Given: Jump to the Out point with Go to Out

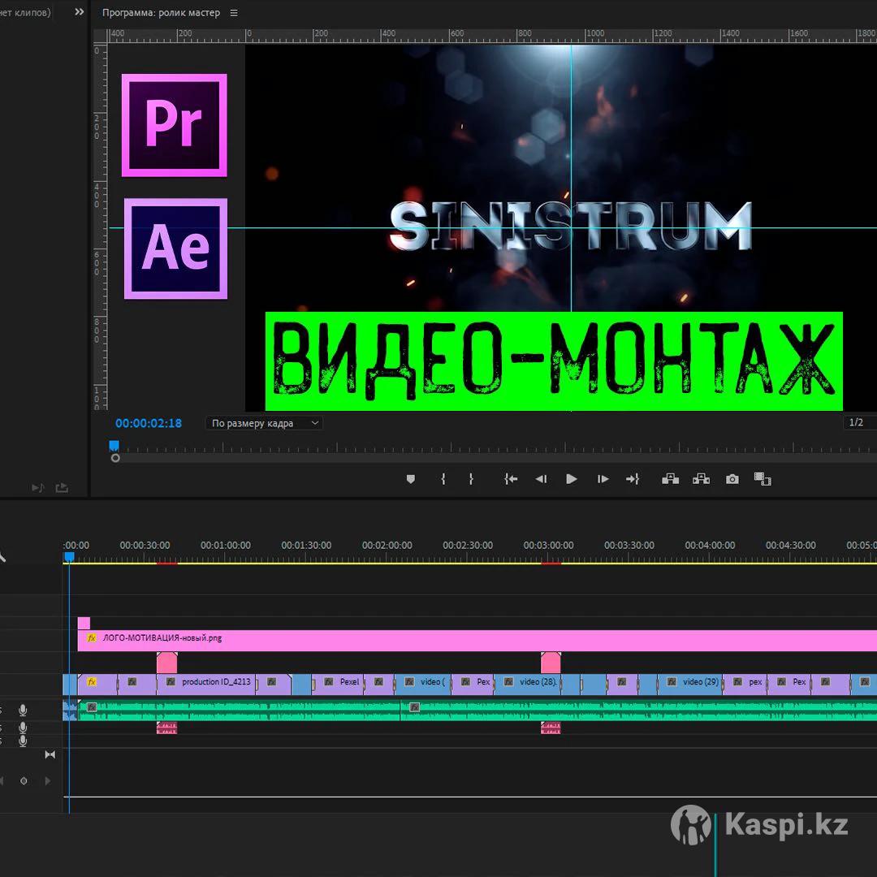Looking at the screenshot, I should point(633,479).
